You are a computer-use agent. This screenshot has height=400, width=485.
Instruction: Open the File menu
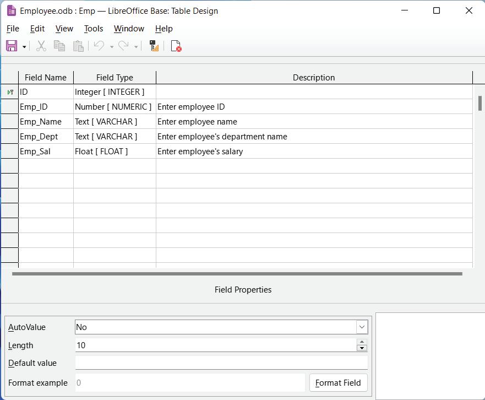[x=13, y=29]
